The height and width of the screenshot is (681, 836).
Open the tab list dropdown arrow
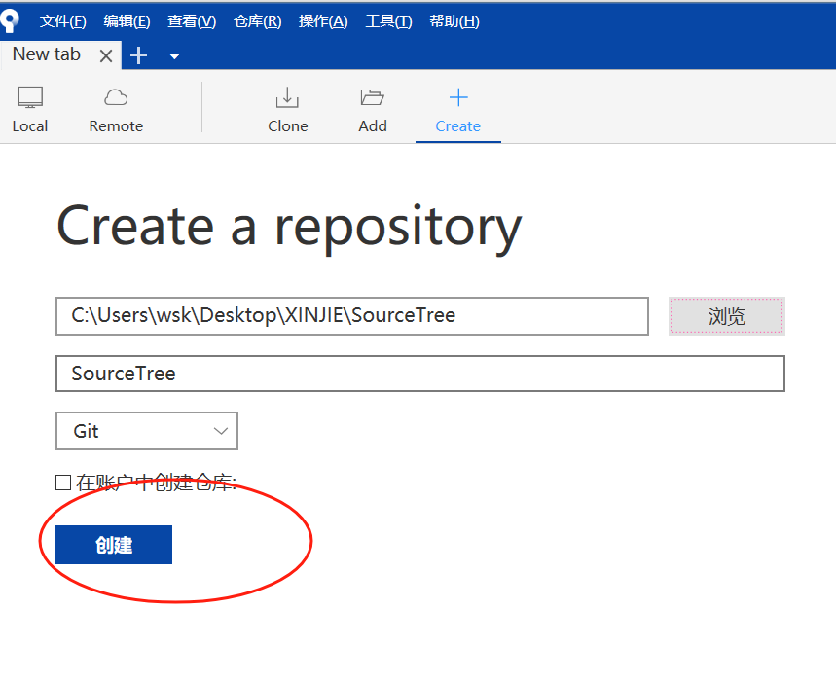(174, 56)
